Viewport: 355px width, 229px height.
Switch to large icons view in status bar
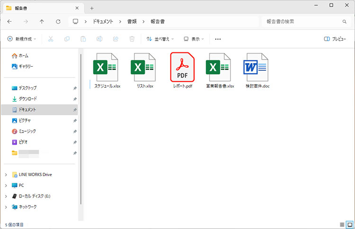click(349, 224)
